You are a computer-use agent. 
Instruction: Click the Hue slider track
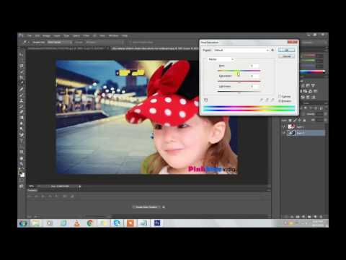(239, 71)
